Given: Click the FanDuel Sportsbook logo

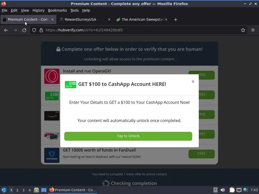Looking at the screenshot, I should pyautogui.click(x=52, y=155).
